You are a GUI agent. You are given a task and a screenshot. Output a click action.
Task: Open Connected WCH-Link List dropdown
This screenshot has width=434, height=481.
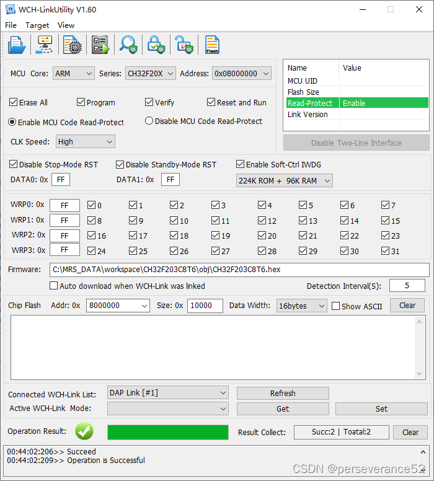168,392
